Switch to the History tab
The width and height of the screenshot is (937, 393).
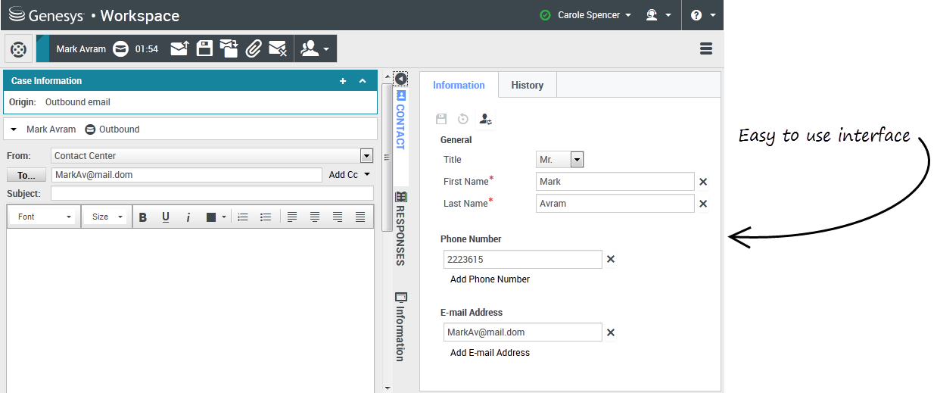[527, 85]
